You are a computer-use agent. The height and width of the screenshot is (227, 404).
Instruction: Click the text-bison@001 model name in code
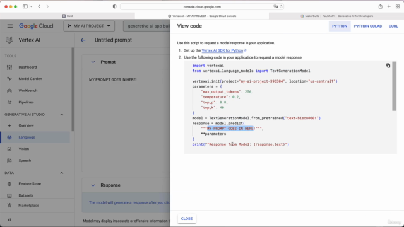(x=302, y=118)
